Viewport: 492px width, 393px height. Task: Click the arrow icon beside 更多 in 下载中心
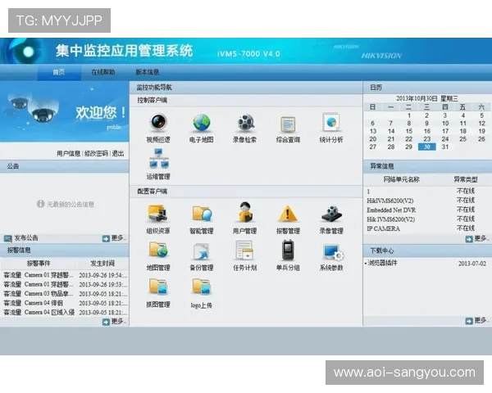[x=469, y=321]
